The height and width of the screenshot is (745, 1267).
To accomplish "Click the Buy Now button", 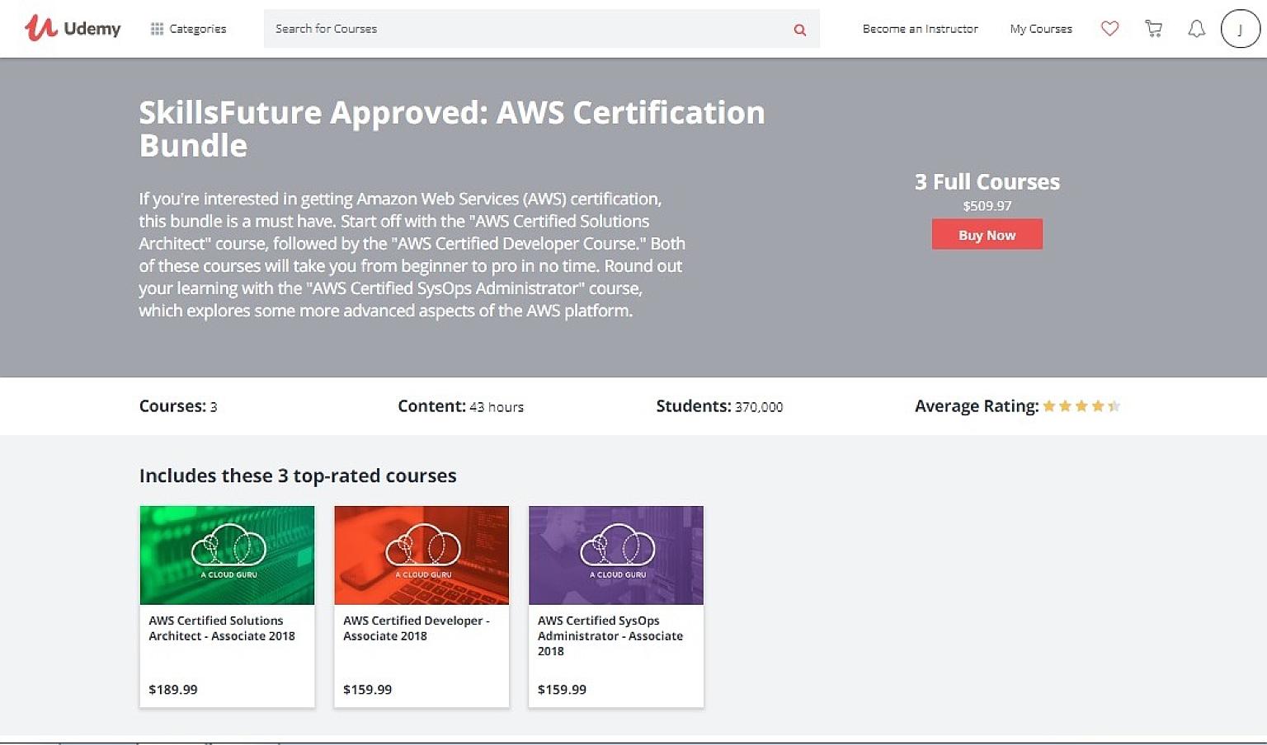I will pos(987,234).
